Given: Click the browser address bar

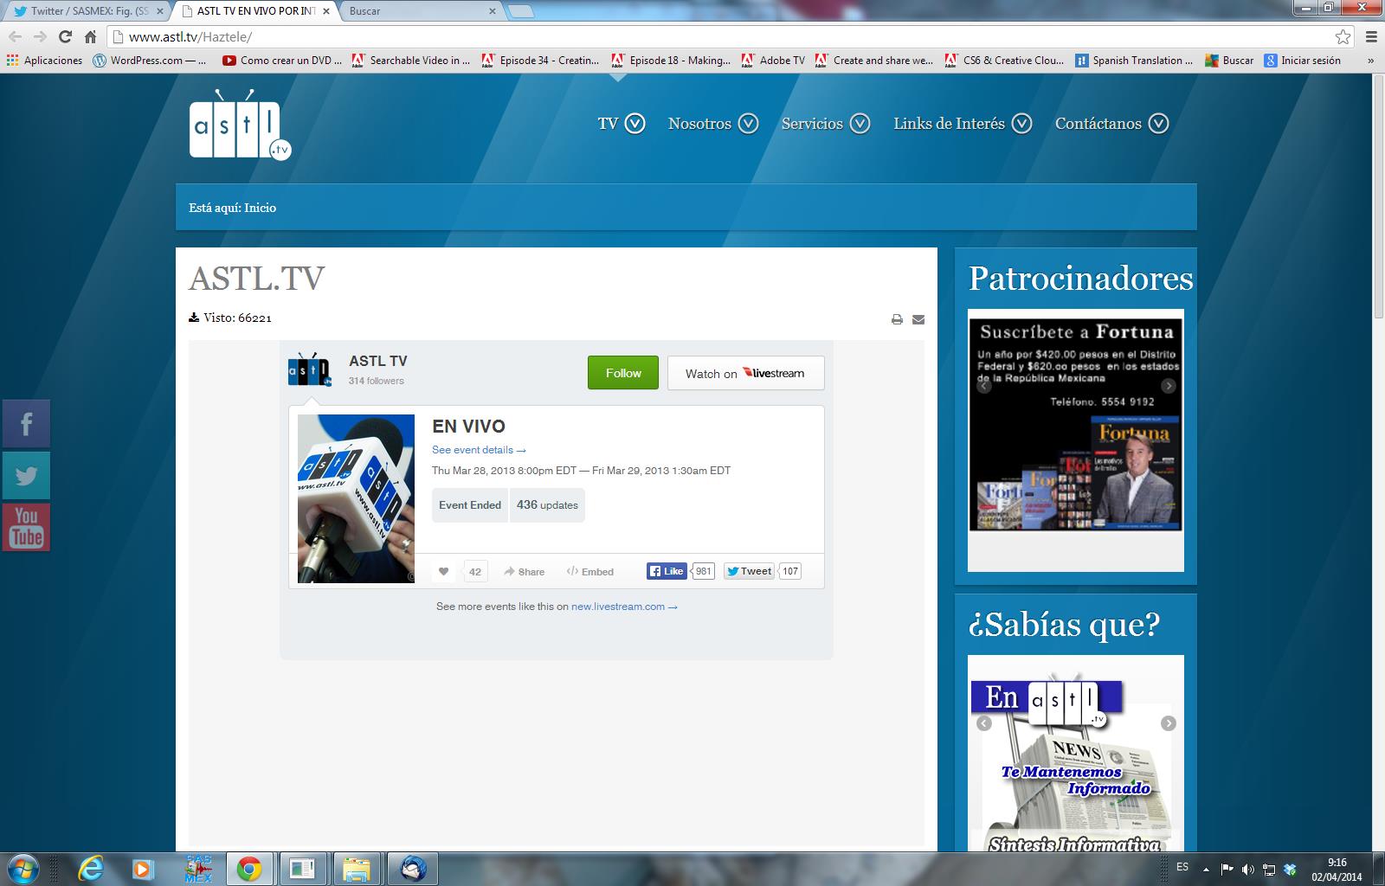Looking at the screenshot, I should click(x=692, y=36).
